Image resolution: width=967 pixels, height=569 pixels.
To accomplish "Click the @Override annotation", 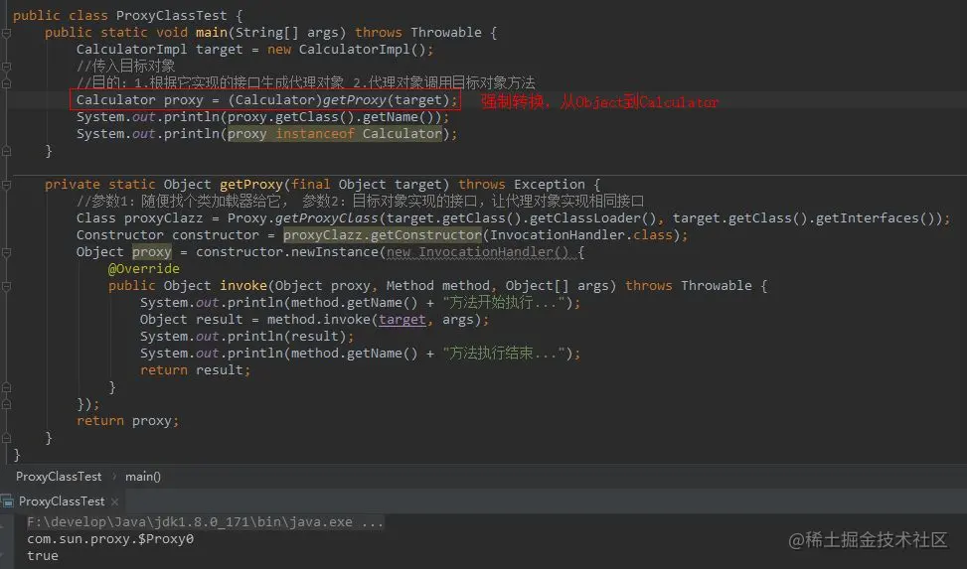I will point(144,269).
